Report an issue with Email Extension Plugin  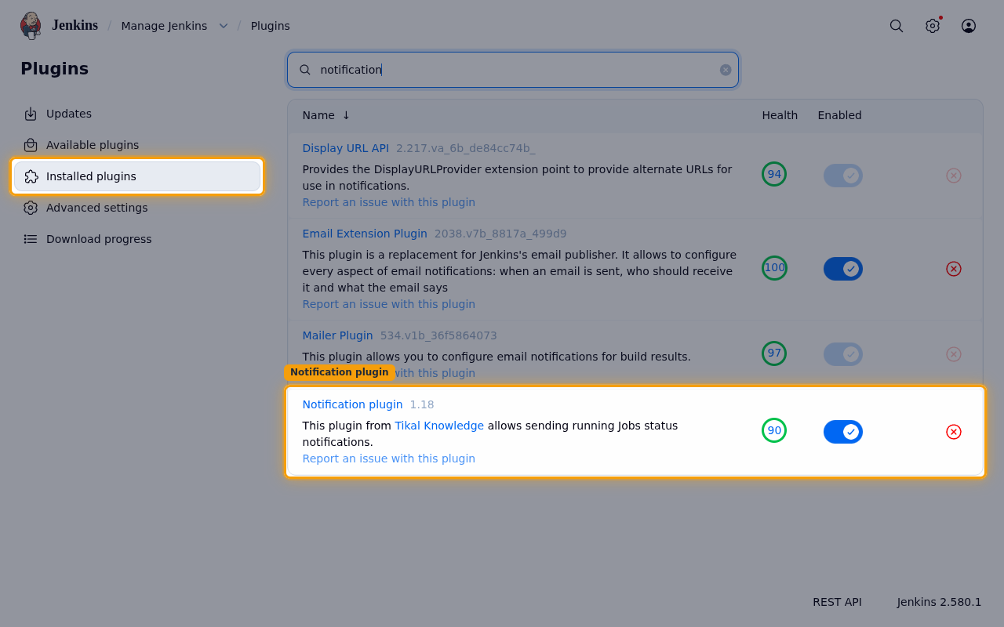point(389,304)
